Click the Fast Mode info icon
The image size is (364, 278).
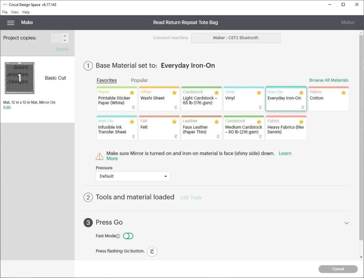tap(118, 236)
